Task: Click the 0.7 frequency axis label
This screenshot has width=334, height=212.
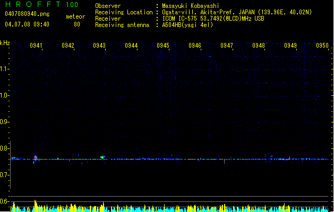Action: [4, 175]
